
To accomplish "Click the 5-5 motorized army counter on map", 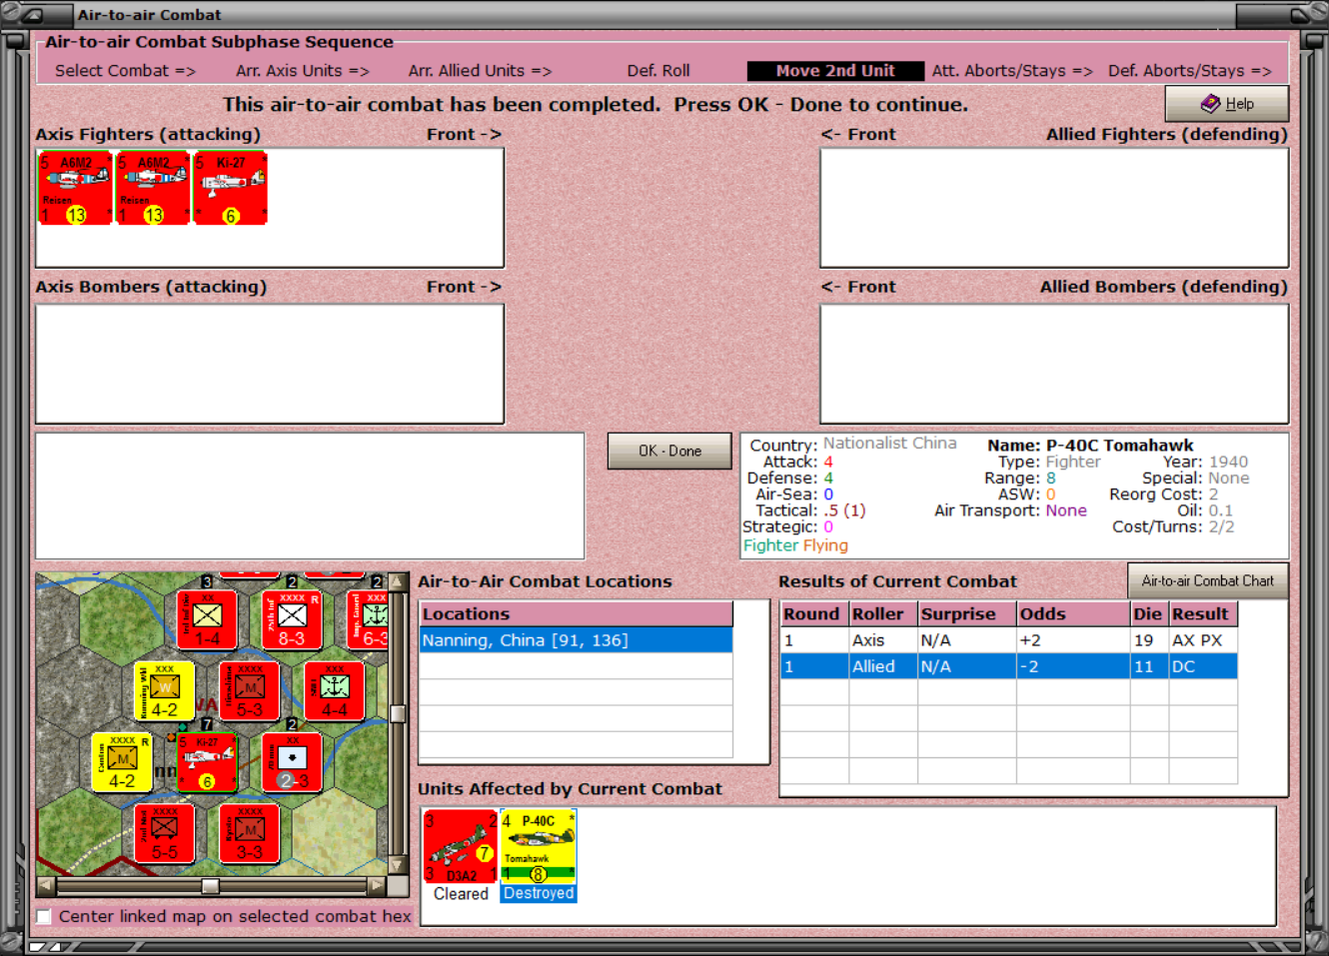I will pyautogui.click(x=165, y=833).
